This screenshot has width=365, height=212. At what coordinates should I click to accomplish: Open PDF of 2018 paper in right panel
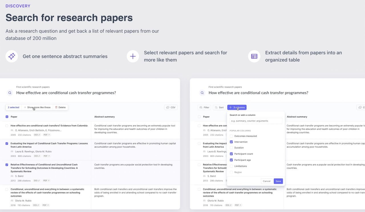[238, 205]
